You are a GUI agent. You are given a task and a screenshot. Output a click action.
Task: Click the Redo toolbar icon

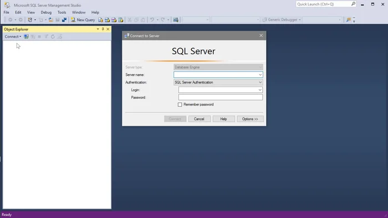pos(163,20)
